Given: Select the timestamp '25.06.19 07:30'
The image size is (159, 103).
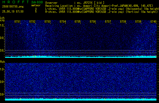Looking at the screenshot, I should coord(13,12).
